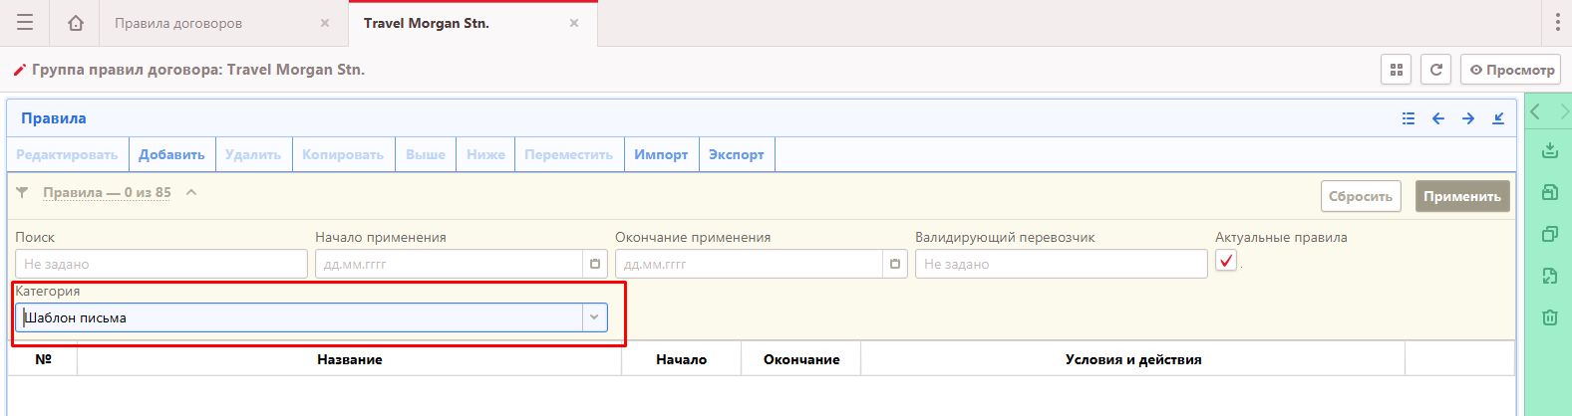Click the Просмотр button
Screen dimensions: 1572x416
[x=1511, y=70]
